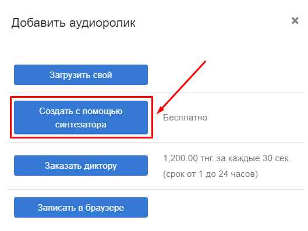Click the word Добавить in the heading
Image resolution: width=308 pixels, height=231 pixels.
pos(38,23)
